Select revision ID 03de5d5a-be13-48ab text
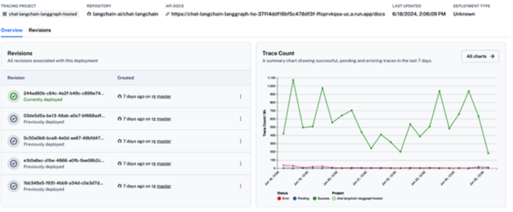 64,115
